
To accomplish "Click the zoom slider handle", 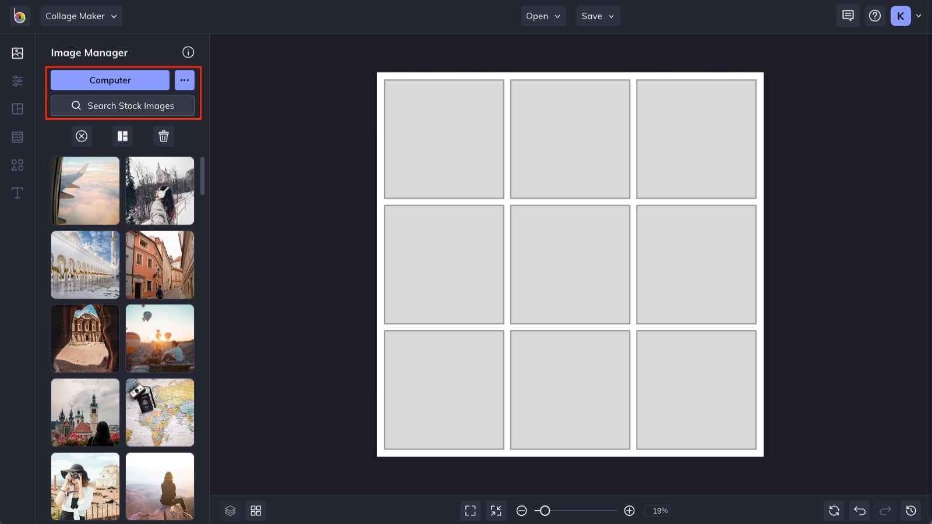I will tap(545, 511).
